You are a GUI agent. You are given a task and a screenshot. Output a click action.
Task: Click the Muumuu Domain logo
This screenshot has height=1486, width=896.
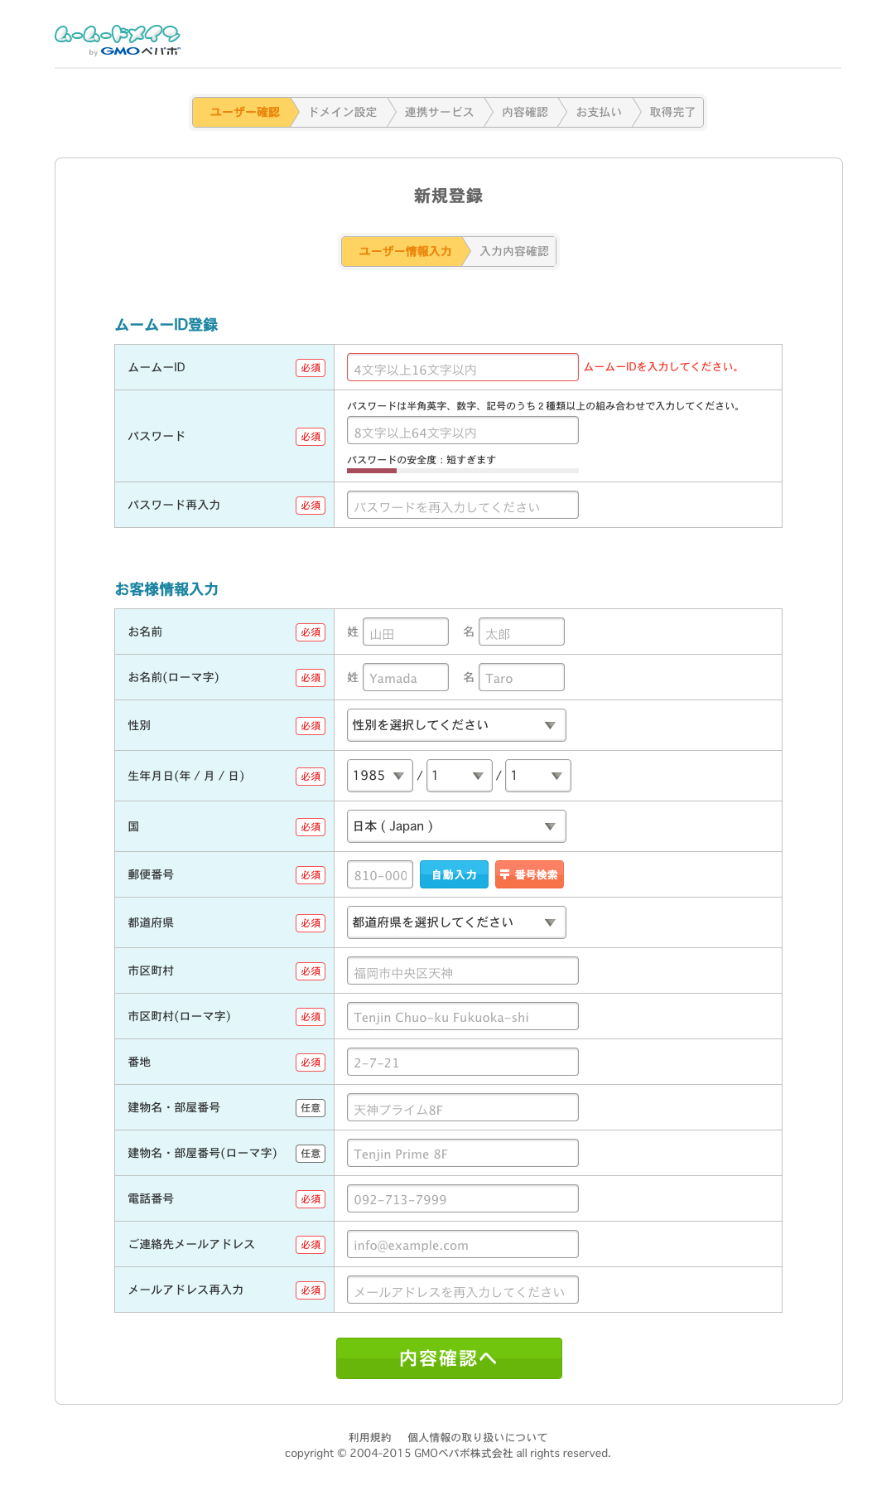pos(117,39)
